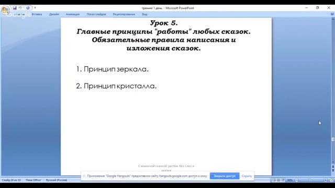Zoom out with the minus button

[297, 180]
